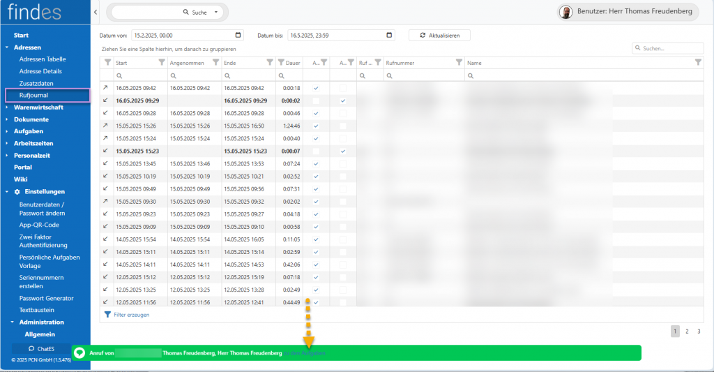Collapse the Einstellungen sidebar section
This screenshot has height=372, width=714.
click(44, 191)
